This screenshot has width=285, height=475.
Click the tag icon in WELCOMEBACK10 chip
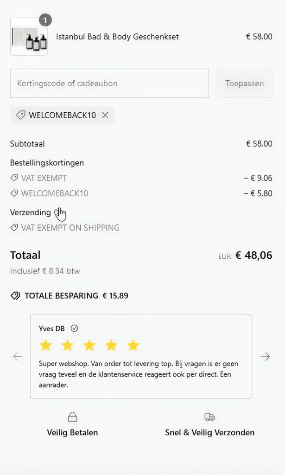[x=20, y=116]
